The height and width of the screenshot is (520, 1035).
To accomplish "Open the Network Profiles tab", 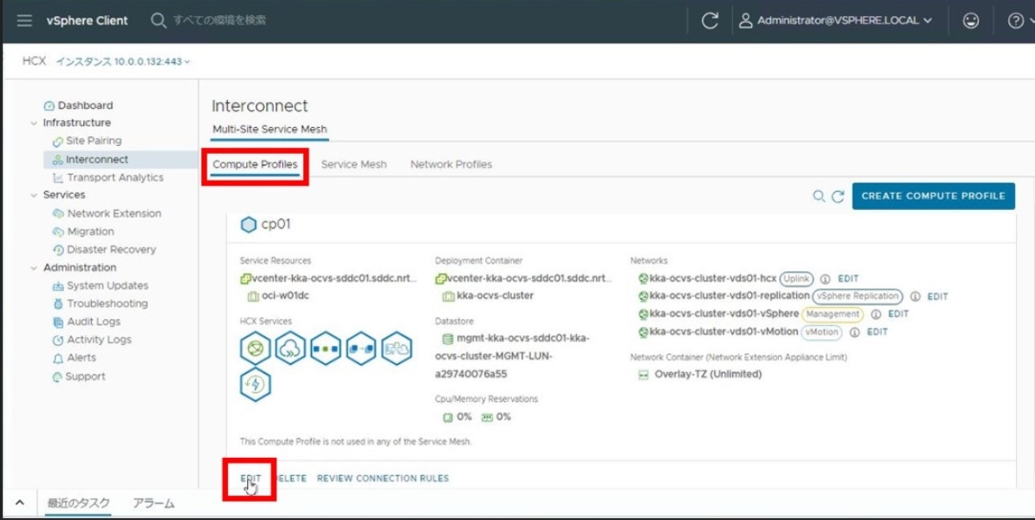I will [x=451, y=164].
